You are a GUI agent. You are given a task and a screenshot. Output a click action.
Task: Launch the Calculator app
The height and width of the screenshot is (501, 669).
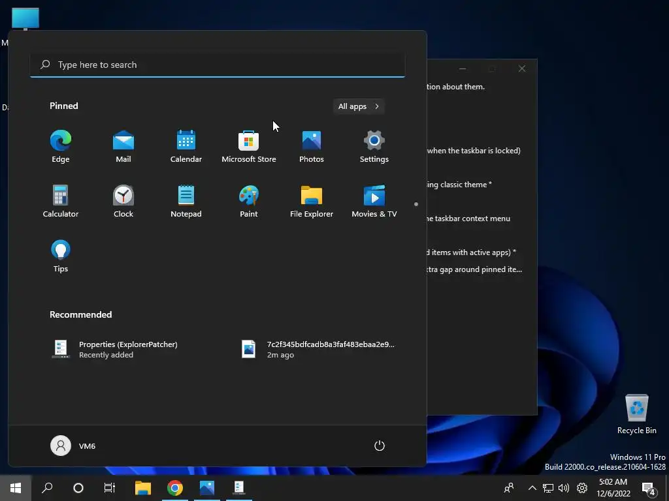pos(61,202)
